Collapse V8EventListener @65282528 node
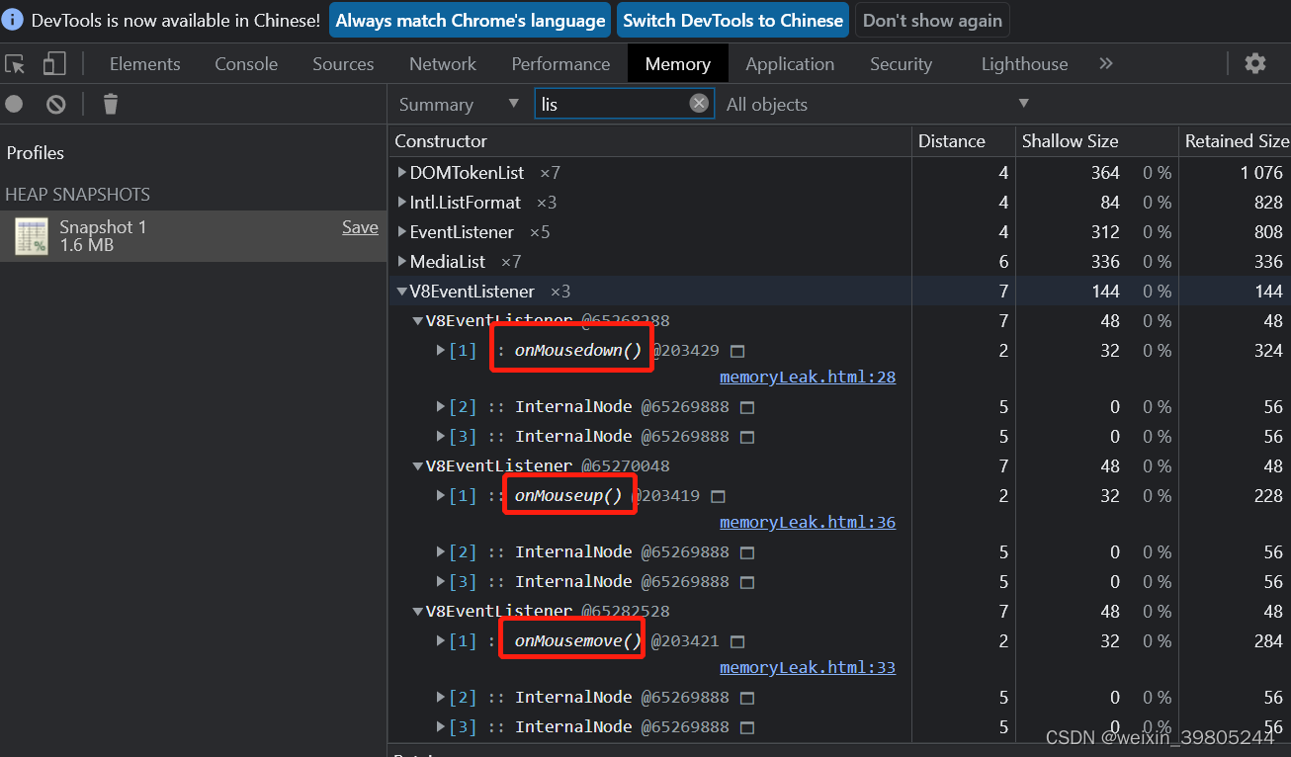This screenshot has height=757, width=1291. coord(417,612)
